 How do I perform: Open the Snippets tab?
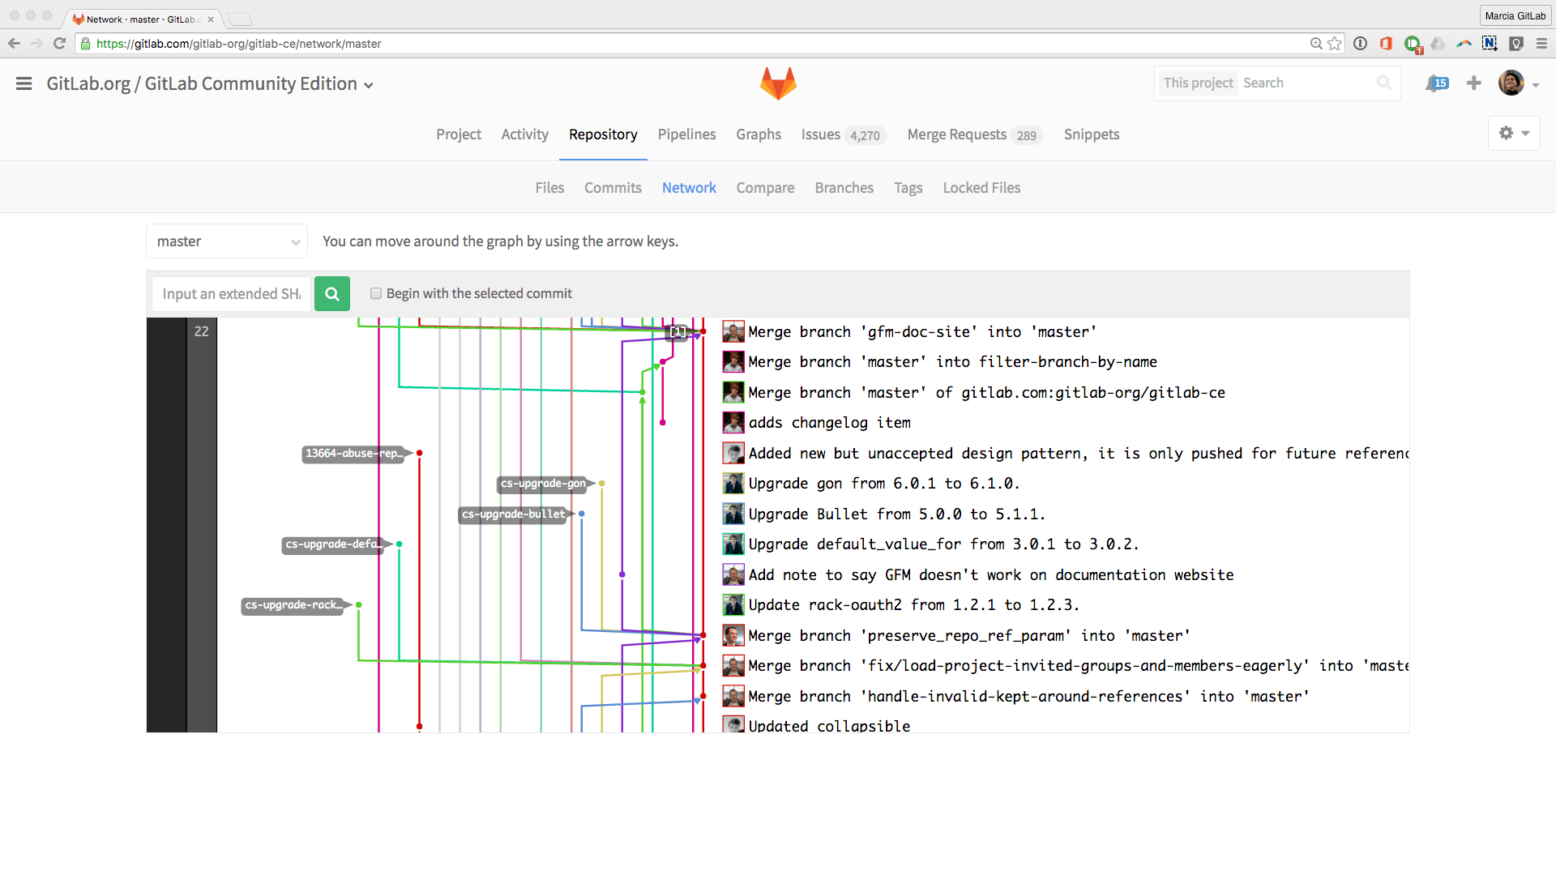tap(1091, 134)
